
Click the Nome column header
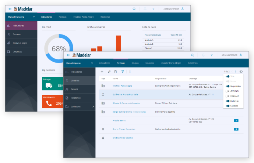pos(116,79)
